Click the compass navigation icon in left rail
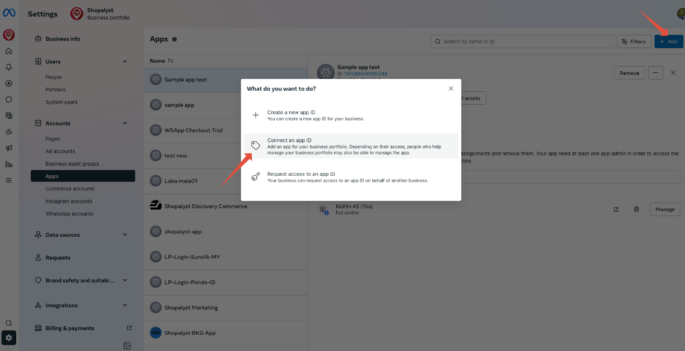Image resolution: width=685 pixels, height=351 pixels. tap(8, 83)
